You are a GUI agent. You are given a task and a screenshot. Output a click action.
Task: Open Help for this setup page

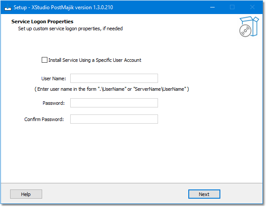(x=26, y=194)
